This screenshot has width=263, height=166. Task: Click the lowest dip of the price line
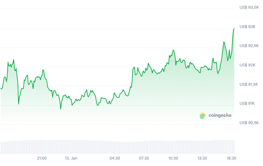[x=61, y=109]
